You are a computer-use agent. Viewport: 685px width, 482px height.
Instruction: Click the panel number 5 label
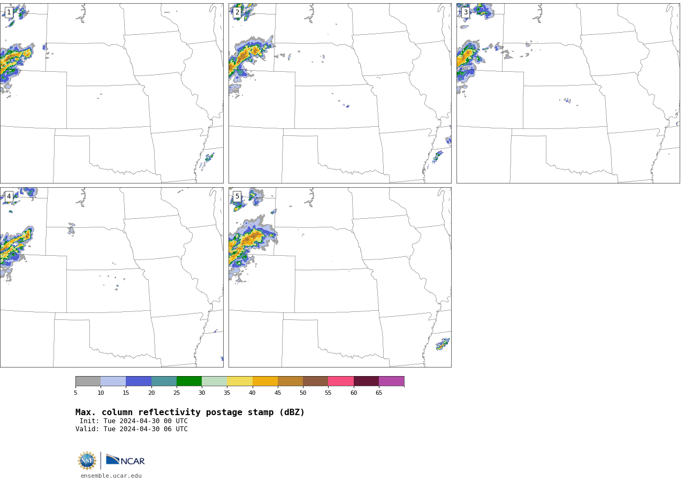pyautogui.click(x=237, y=196)
